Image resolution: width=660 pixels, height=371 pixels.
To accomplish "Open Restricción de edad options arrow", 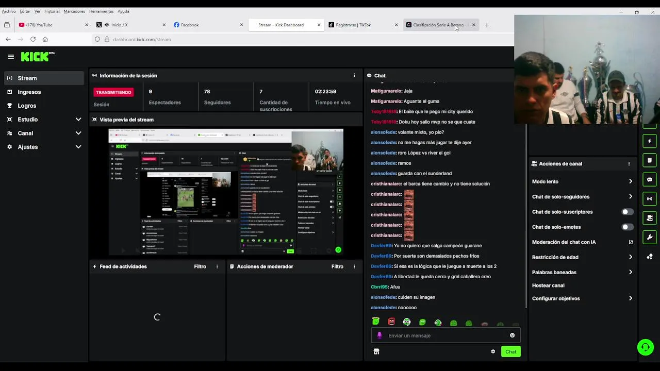I will coord(630,257).
